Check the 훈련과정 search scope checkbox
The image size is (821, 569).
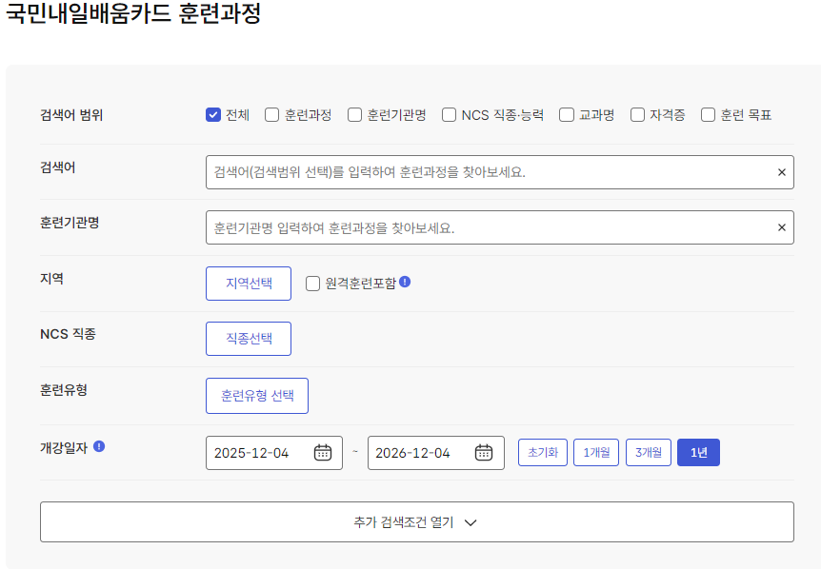pyautogui.click(x=271, y=115)
